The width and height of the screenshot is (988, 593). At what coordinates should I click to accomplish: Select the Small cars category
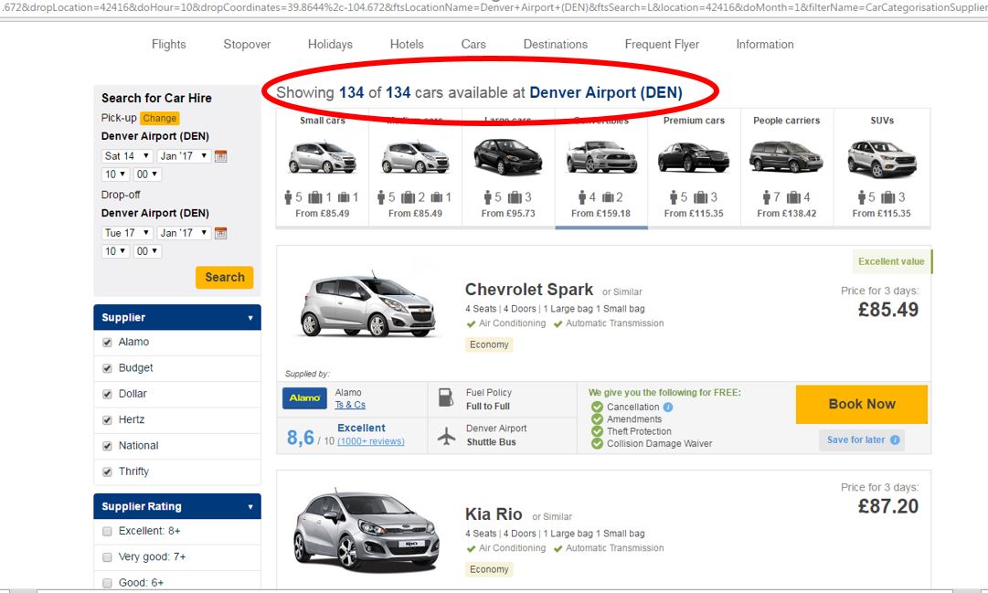pos(323,167)
